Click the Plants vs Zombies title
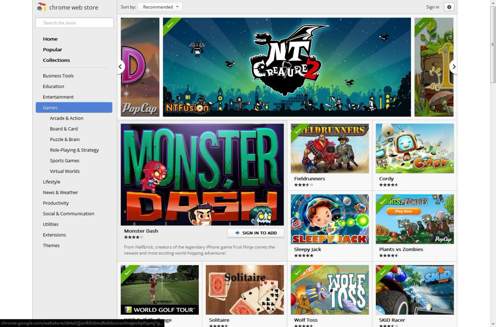The image size is (496, 327). pos(401,249)
